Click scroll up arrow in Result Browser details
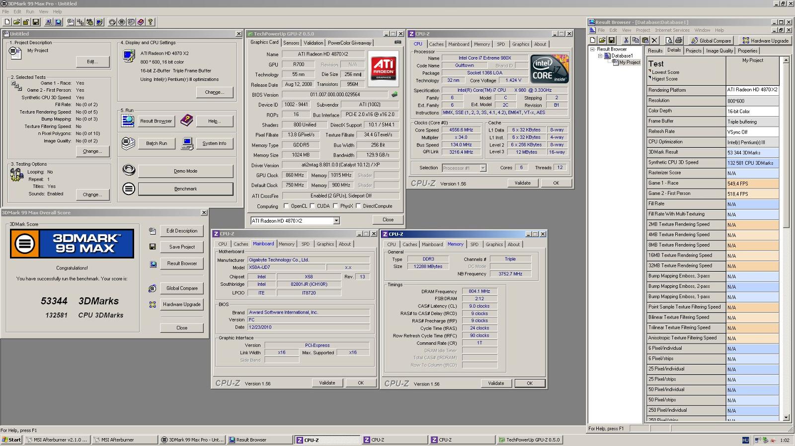The image size is (795, 446). pyautogui.click(x=786, y=60)
